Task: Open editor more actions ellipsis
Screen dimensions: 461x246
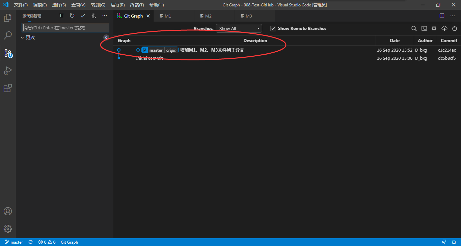Action: pyautogui.click(x=453, y=16)
